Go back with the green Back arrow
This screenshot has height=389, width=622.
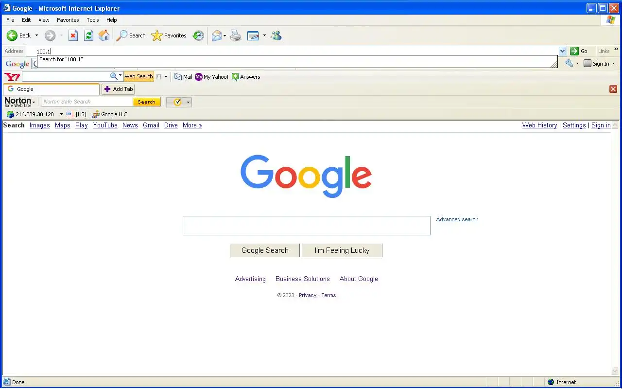(12, 35)
